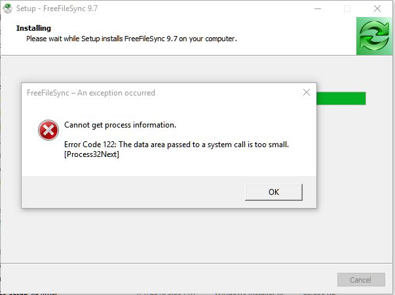Click the 'Installing' heading
The height and width of the screenshot is (295, 395).
[33, 28]
